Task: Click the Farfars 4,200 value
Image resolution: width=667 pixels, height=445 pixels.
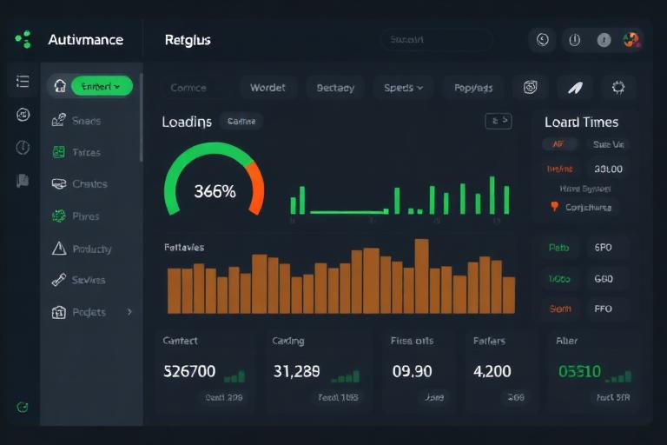Action: tap(492, 371)
